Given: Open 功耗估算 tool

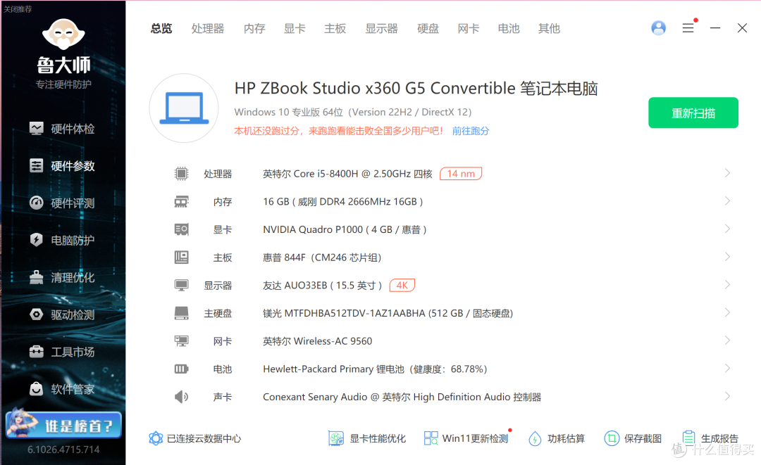Looking at the screenshot, I should [557, 438].
